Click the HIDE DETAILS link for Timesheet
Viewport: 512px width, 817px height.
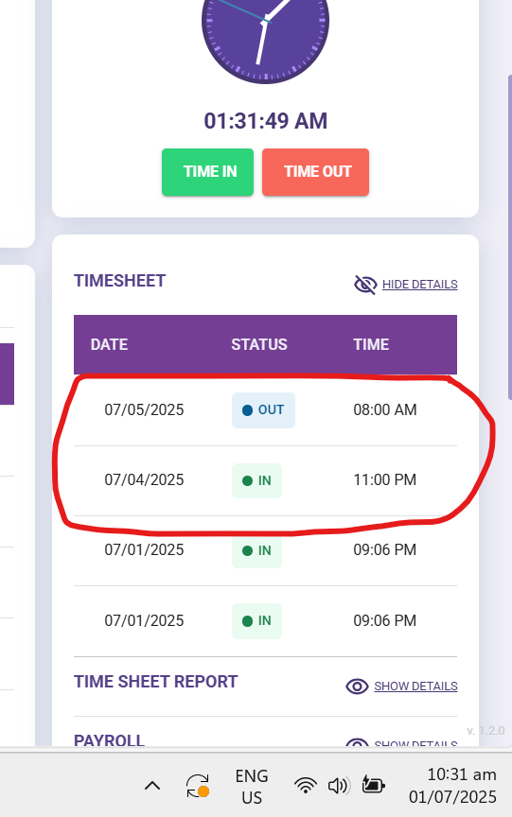pyautogui.click(x=419, y=285)
